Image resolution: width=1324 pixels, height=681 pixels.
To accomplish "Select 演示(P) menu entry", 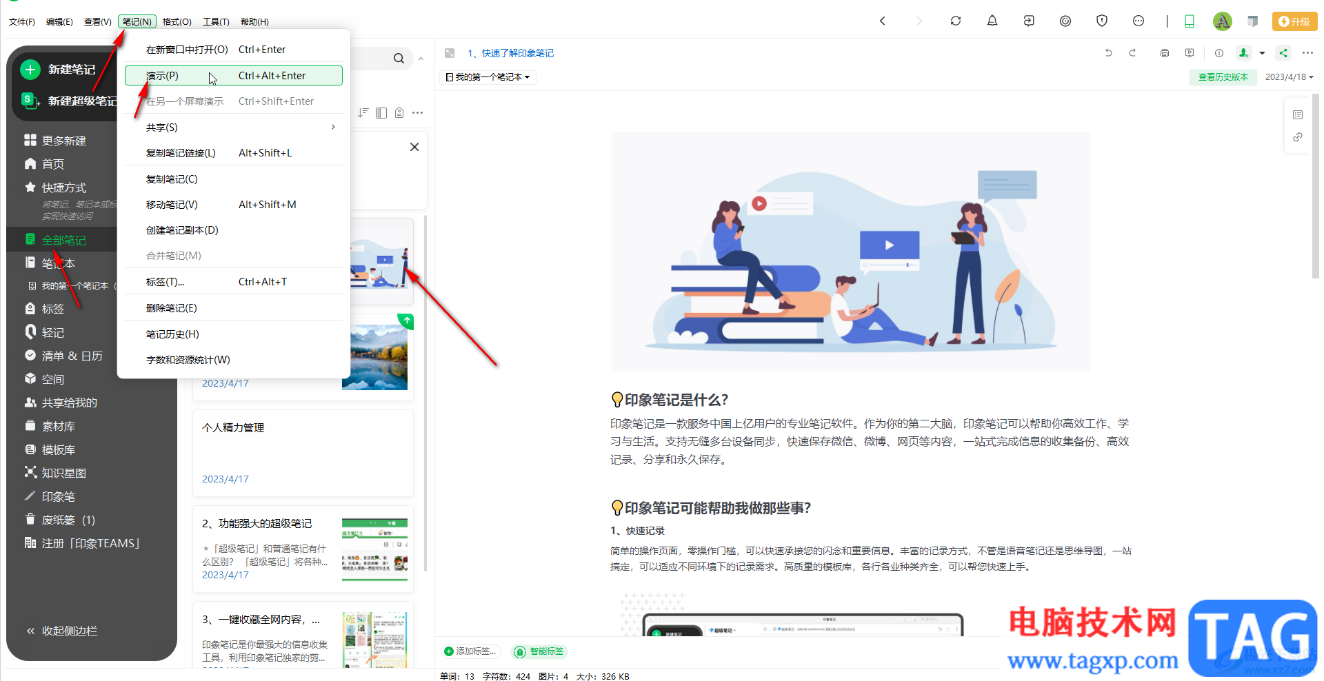I will 234,76.
